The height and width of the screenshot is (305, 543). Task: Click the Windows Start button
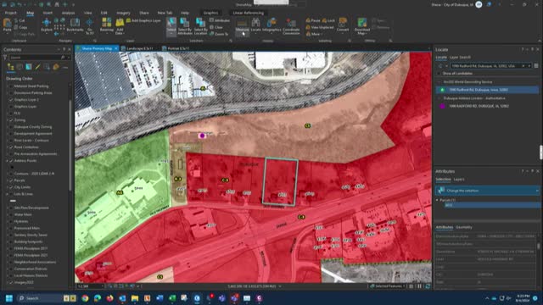click(9, 298)
